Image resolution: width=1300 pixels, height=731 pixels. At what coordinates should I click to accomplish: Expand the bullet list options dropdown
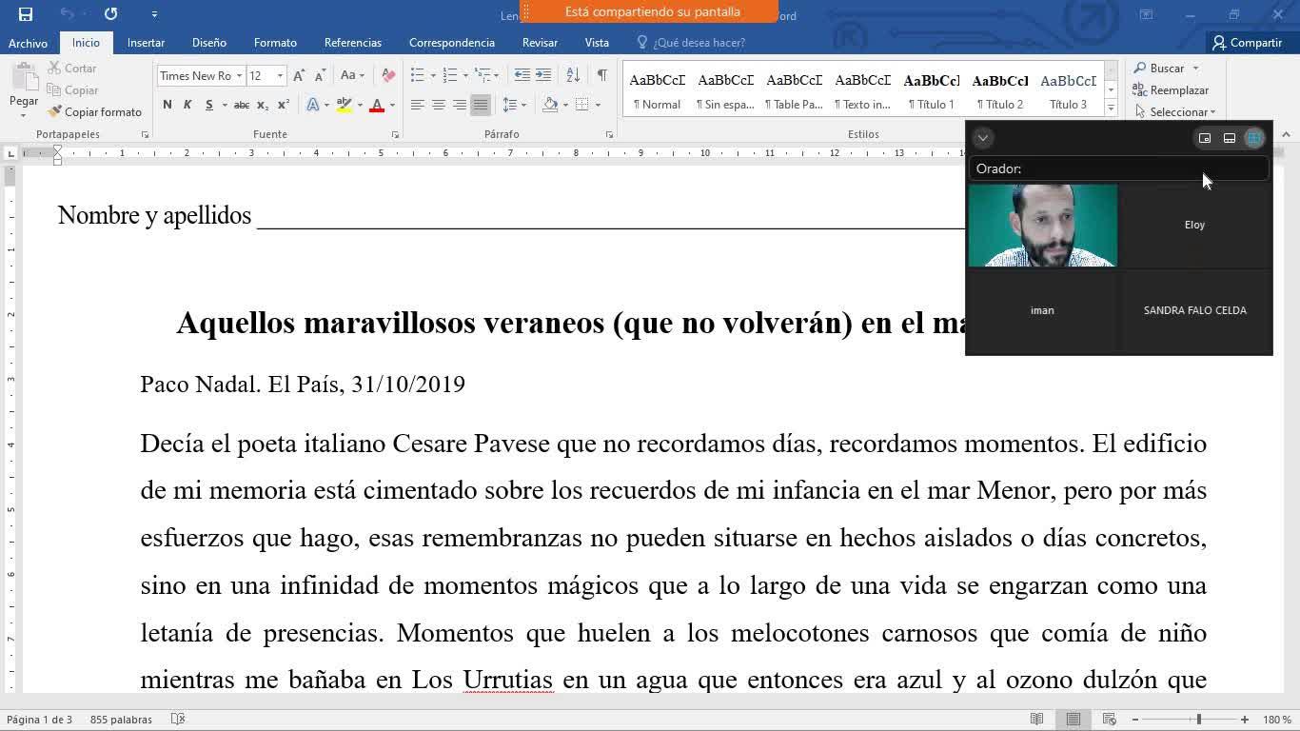433,75
